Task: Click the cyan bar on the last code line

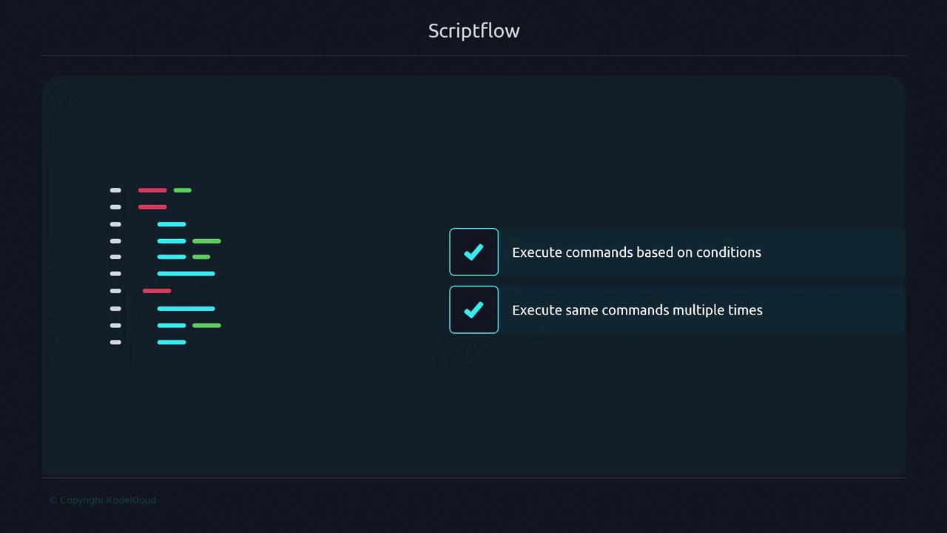Action: pos(172,342)
